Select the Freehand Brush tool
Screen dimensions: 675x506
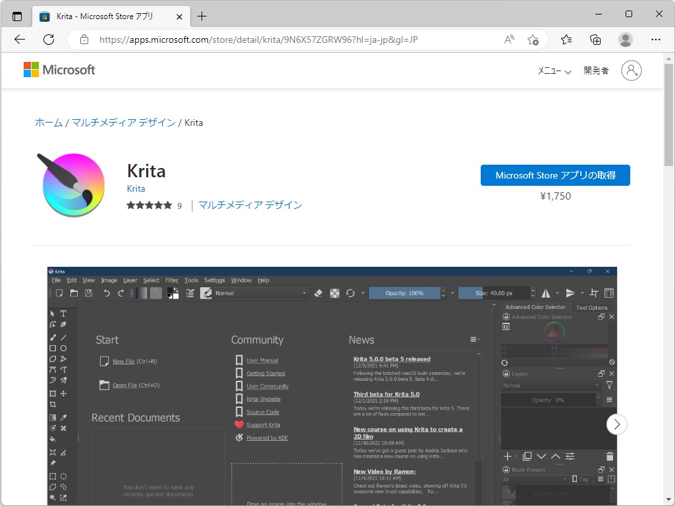[54, 337]
